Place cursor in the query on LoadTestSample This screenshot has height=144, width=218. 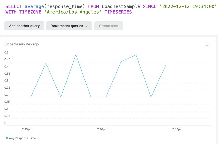121,6
